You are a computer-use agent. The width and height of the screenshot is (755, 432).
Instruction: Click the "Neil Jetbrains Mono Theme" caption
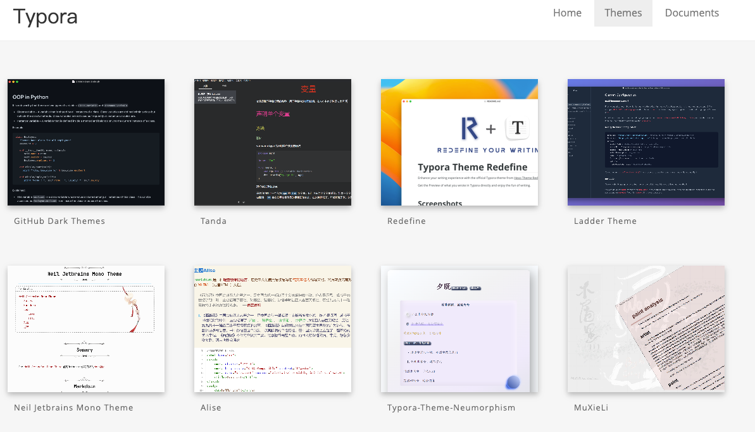coord(73,408)
